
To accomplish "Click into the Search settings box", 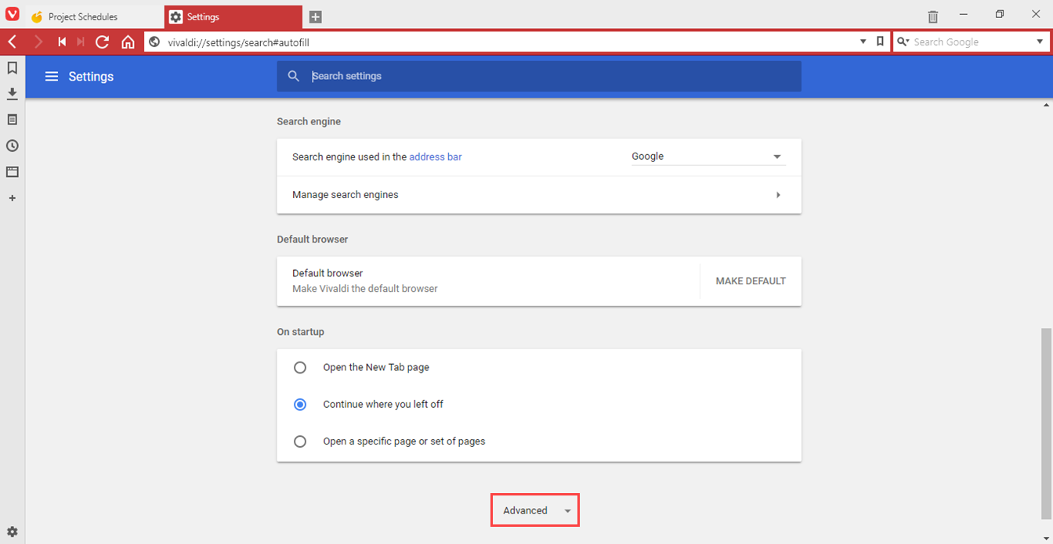I will point(539,76).
